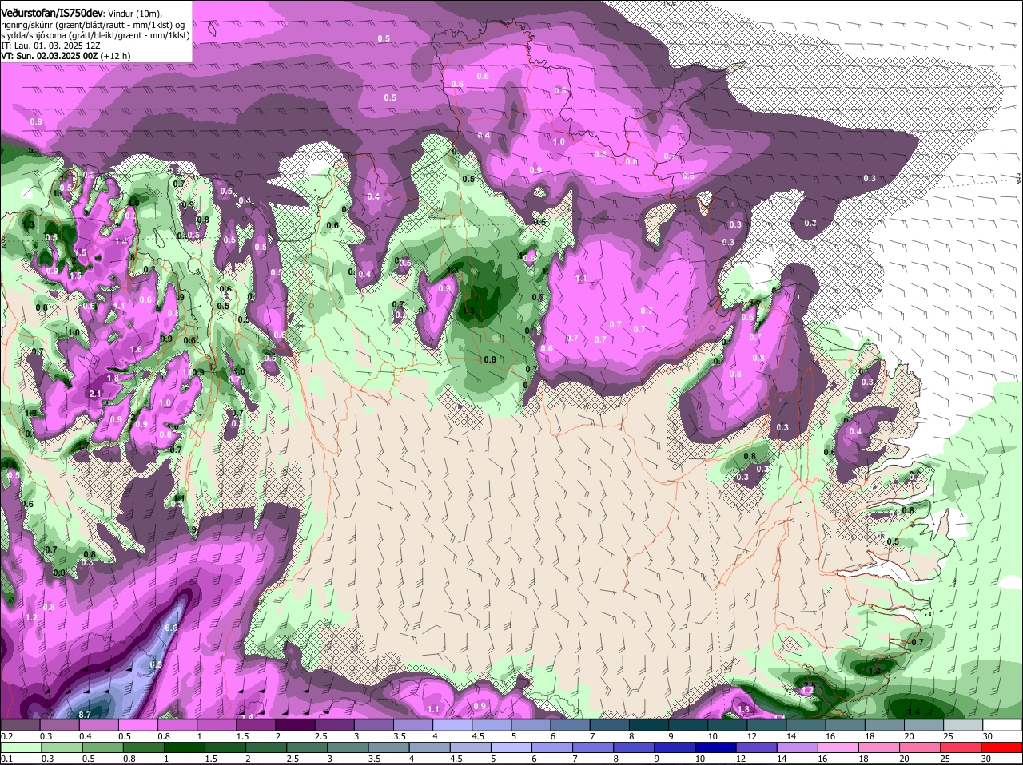Screen dimensions: 1023x765
Task: Click the 'Vindur (10m)' label in header
Action: (134, 14)
